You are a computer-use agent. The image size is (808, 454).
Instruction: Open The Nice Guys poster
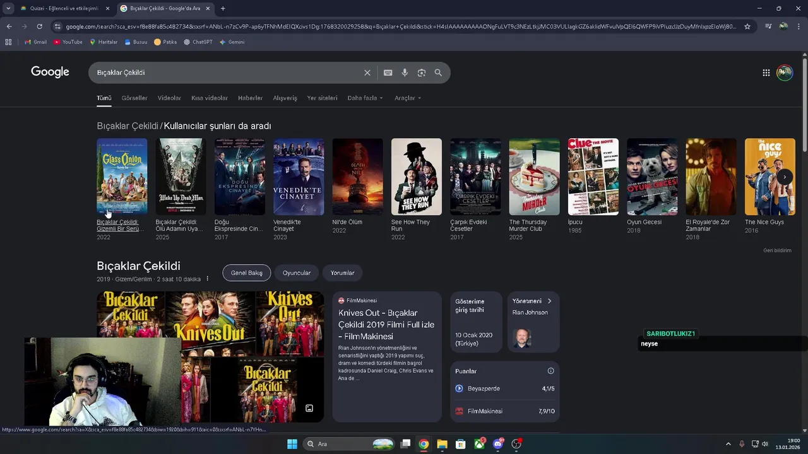pos(770,177)
